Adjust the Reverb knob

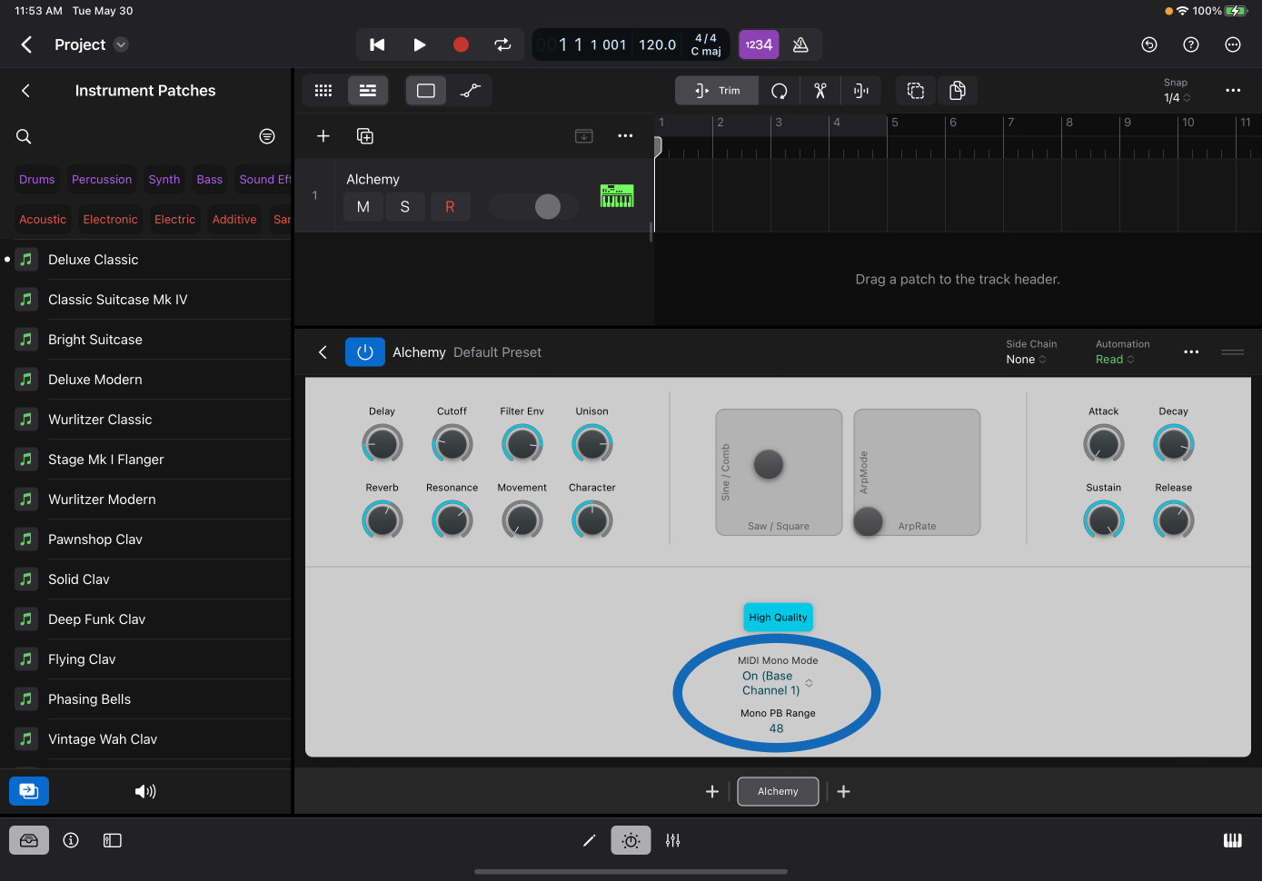click(383, 520)
